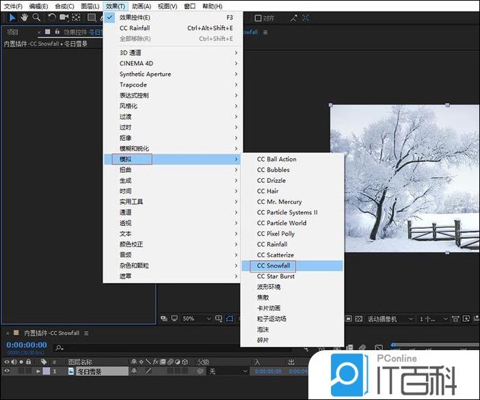Expand the 模糊和锐化 submenu
This screenshot has height=400, width=480.
click(173, 149)
